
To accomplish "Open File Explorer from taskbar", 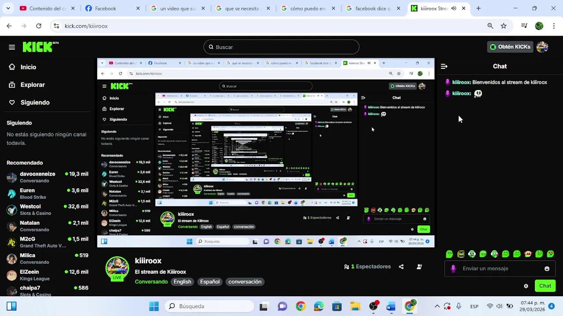I will (x=355, y=306).
